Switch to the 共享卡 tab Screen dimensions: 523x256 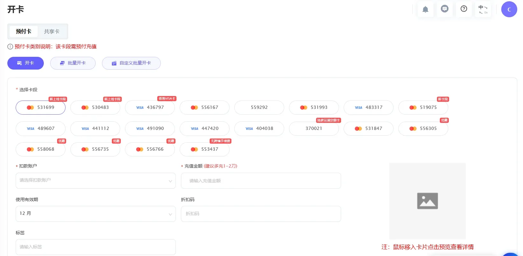[x=52, y=31]
